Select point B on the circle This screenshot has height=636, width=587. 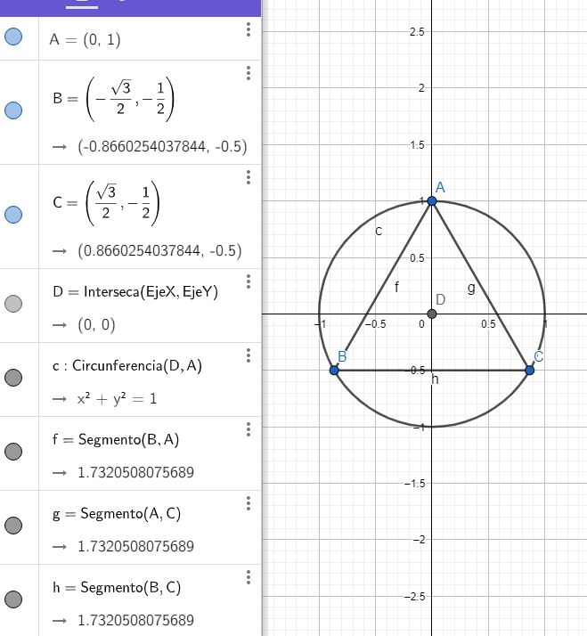(x=334, y=370)
